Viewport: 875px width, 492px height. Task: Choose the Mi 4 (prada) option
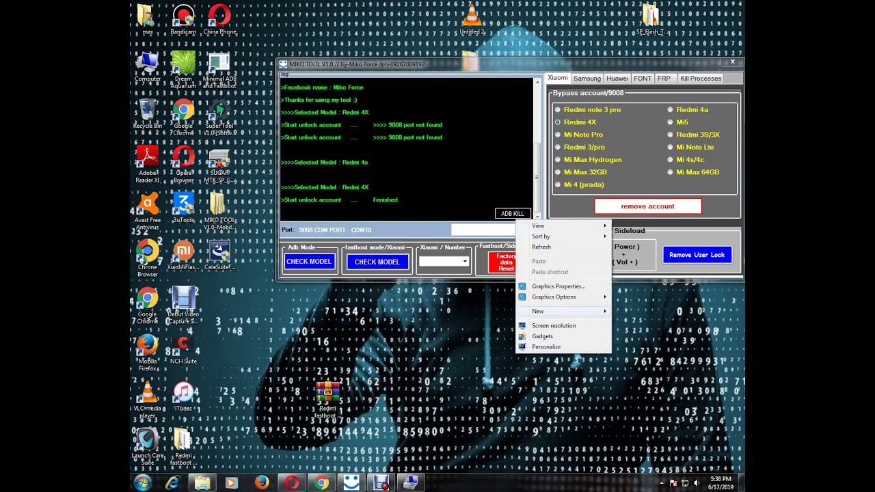tap(579, 184)
